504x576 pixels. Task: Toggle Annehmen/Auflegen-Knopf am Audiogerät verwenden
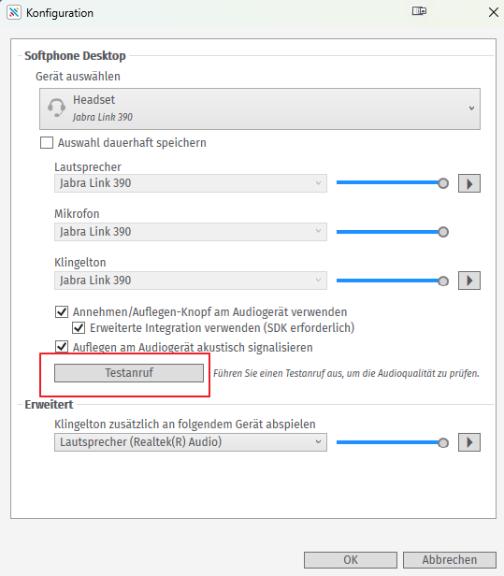pos(62,312)
